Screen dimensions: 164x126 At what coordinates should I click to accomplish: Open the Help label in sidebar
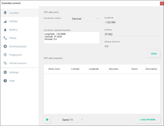[x=12, y=81]
